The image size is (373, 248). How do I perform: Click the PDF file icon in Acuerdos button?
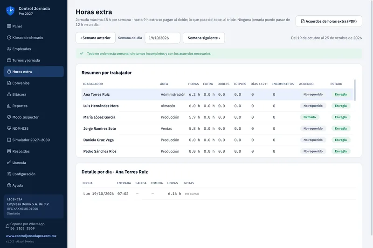[303, 21]
